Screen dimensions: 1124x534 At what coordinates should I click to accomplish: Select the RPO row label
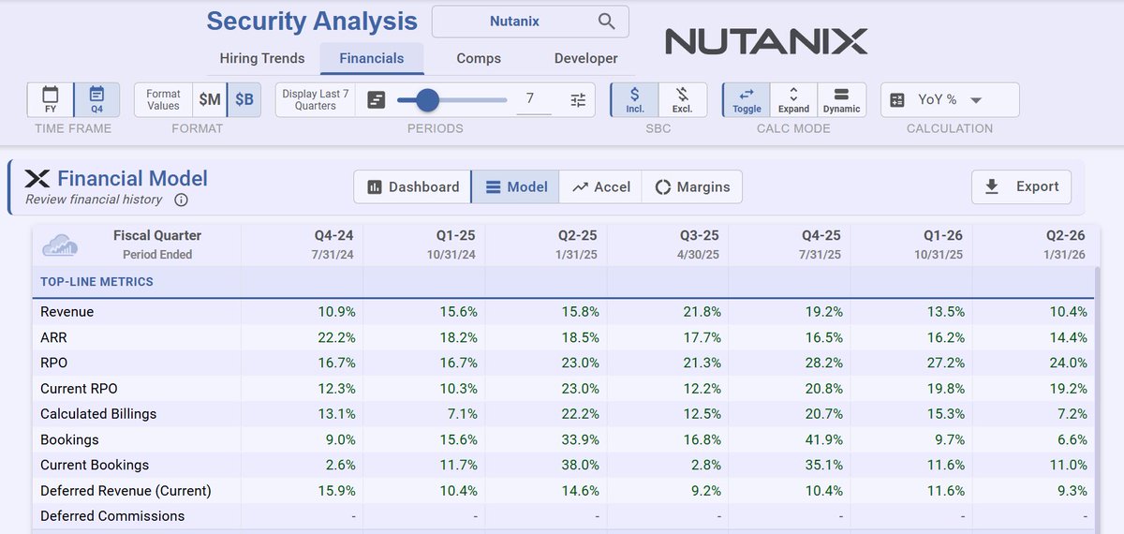coord(54,363)
